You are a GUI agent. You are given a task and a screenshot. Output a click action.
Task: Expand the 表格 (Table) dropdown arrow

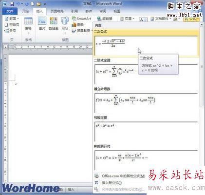click(x=28, y=33)
